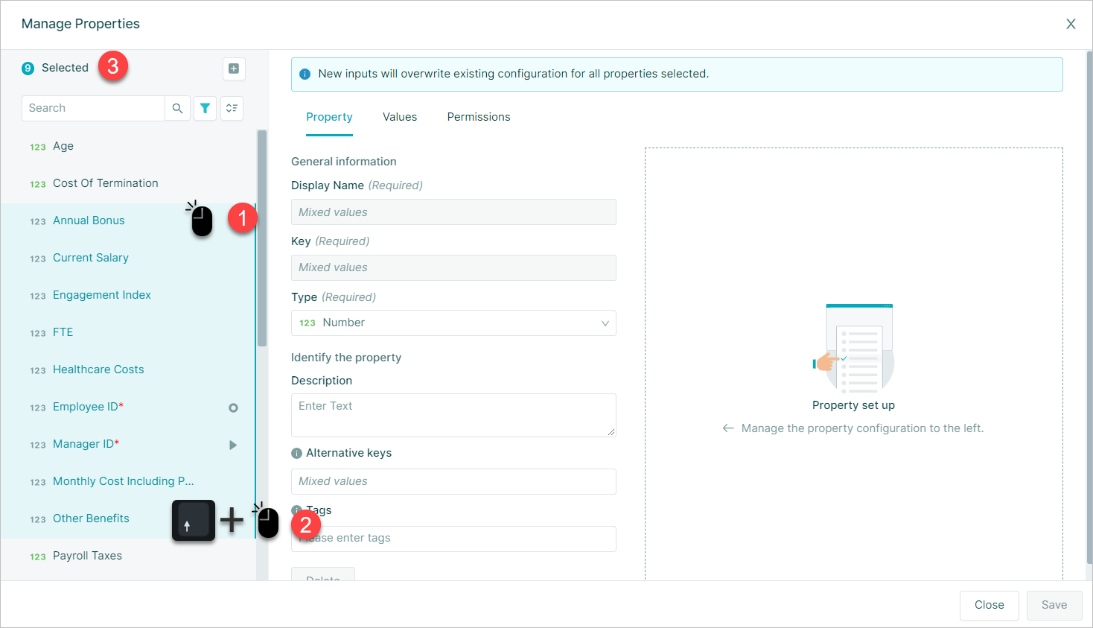1093x628 pixels.
Task: Click the Alternative keys info icon
Action: (x=296, y=453)
